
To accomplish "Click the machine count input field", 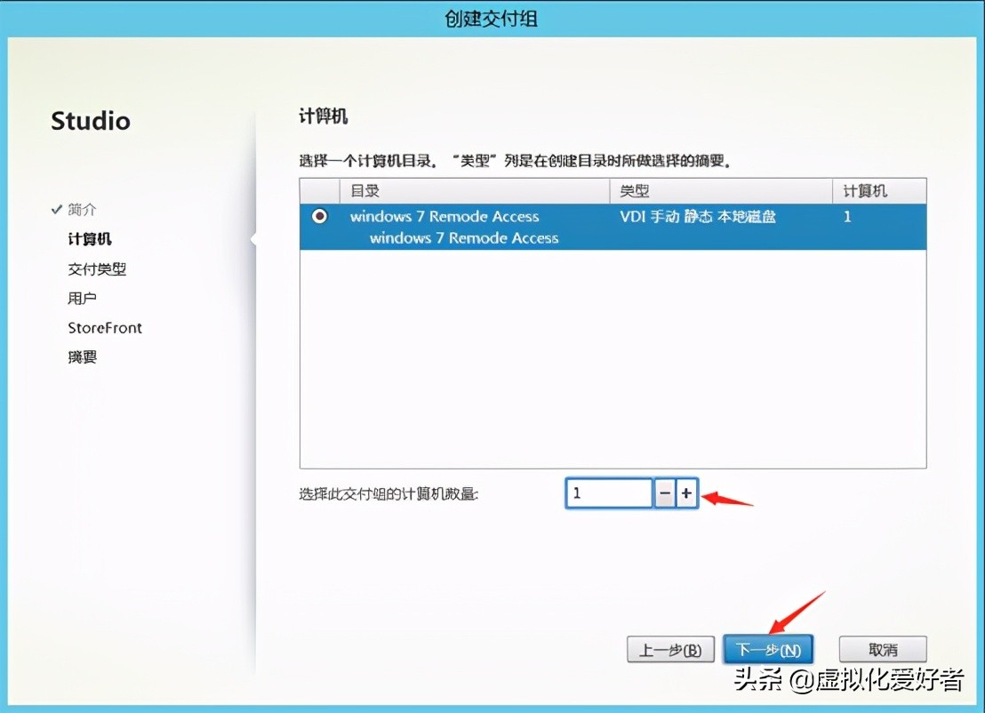I will point(608,493).
